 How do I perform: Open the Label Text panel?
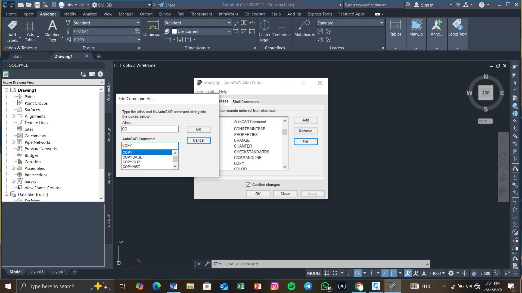click(457, 34)
